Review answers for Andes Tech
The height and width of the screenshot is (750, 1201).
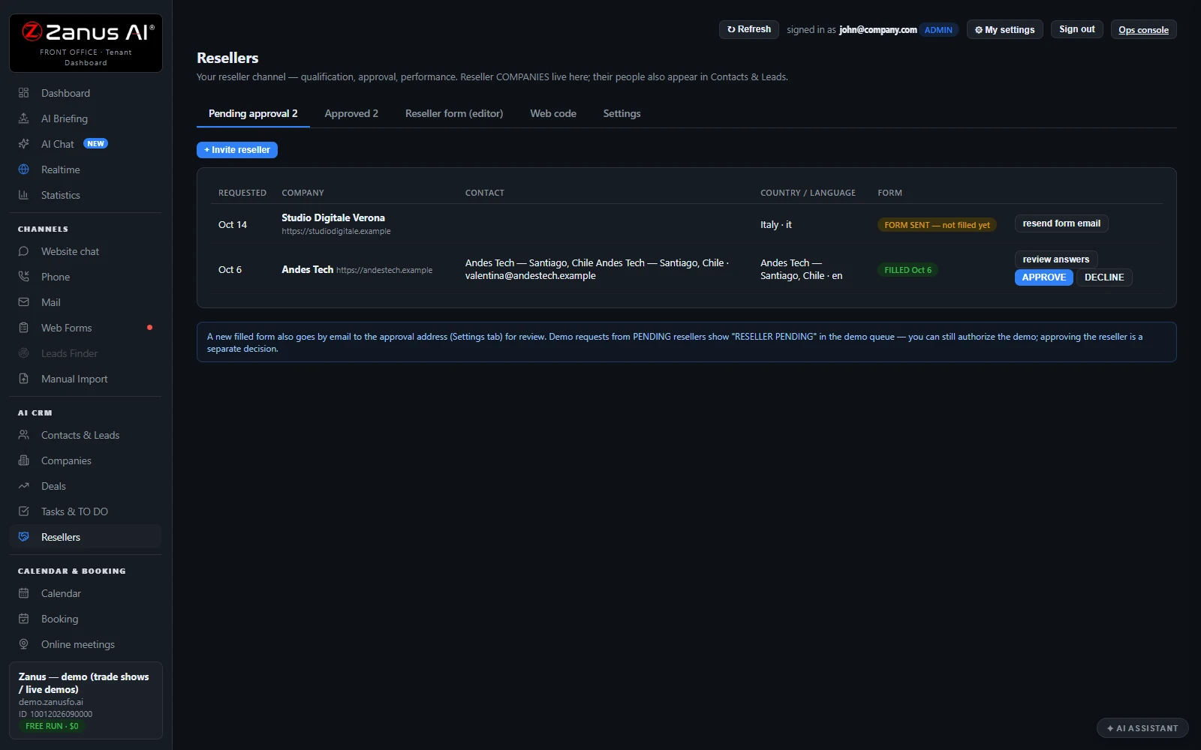coord(1055,259)
